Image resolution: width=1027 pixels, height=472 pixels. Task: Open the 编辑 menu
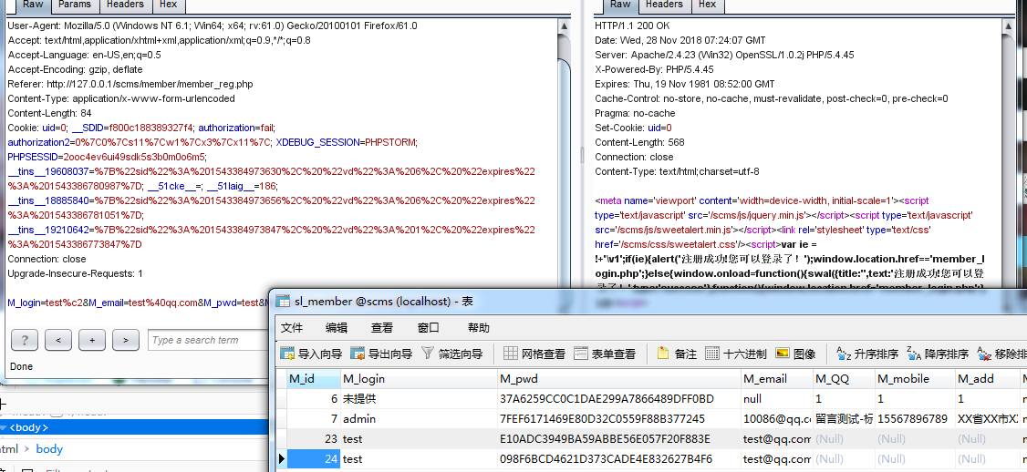[337, 327]
